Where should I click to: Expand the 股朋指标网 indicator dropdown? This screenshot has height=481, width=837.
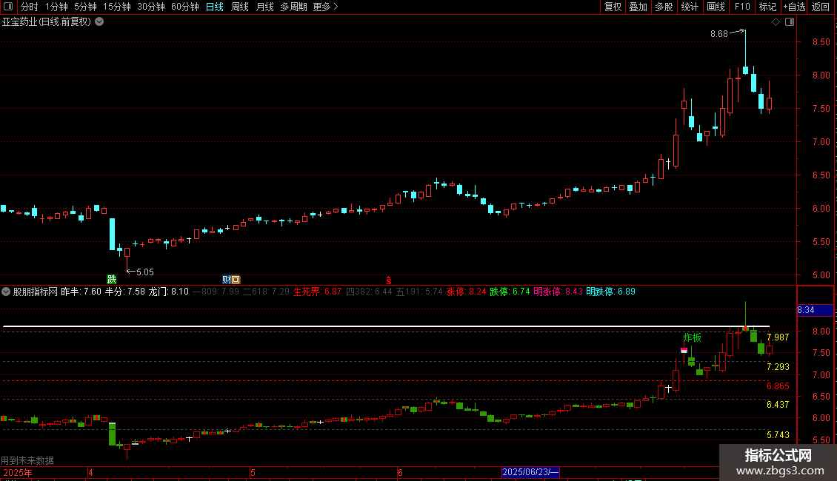tap(6, 292)
